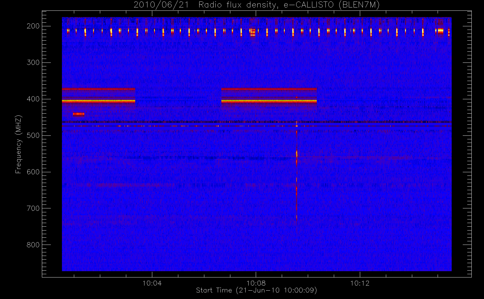Click the 500 frequency tick label

[33, 135]
